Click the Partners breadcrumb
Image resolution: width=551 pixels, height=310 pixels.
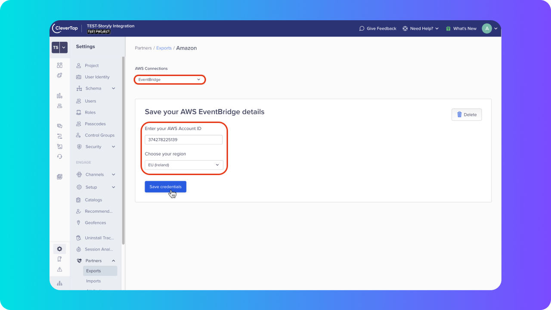pos(143,48)
